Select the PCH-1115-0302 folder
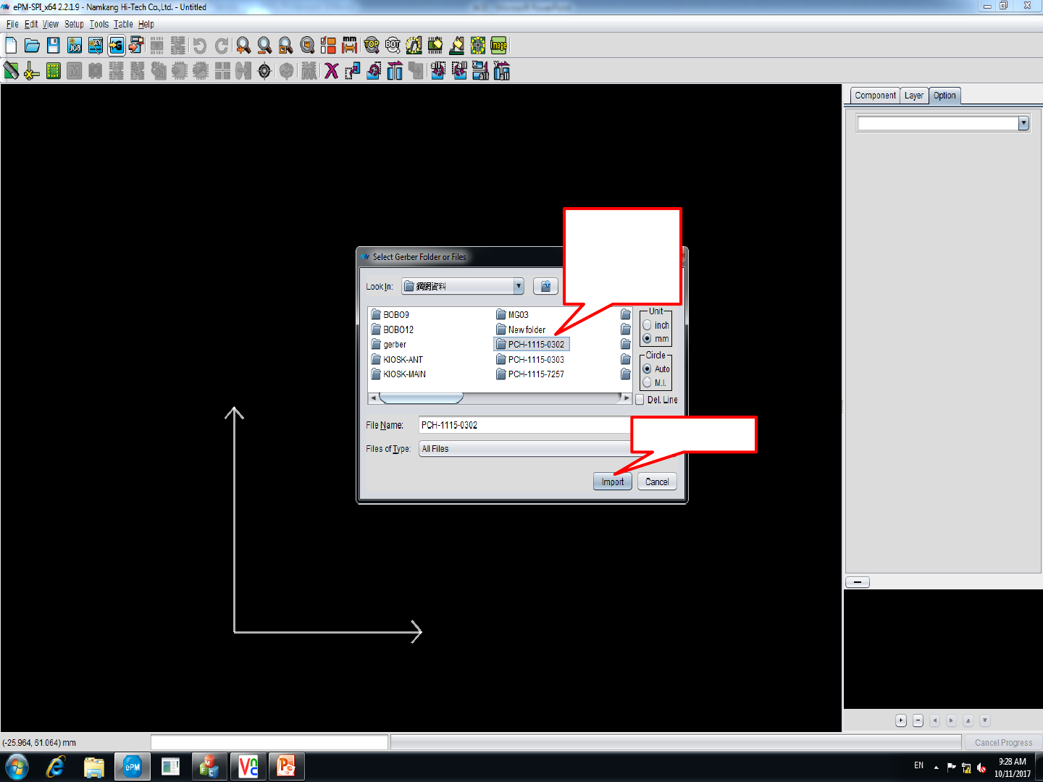 click(x=532, y=345)
